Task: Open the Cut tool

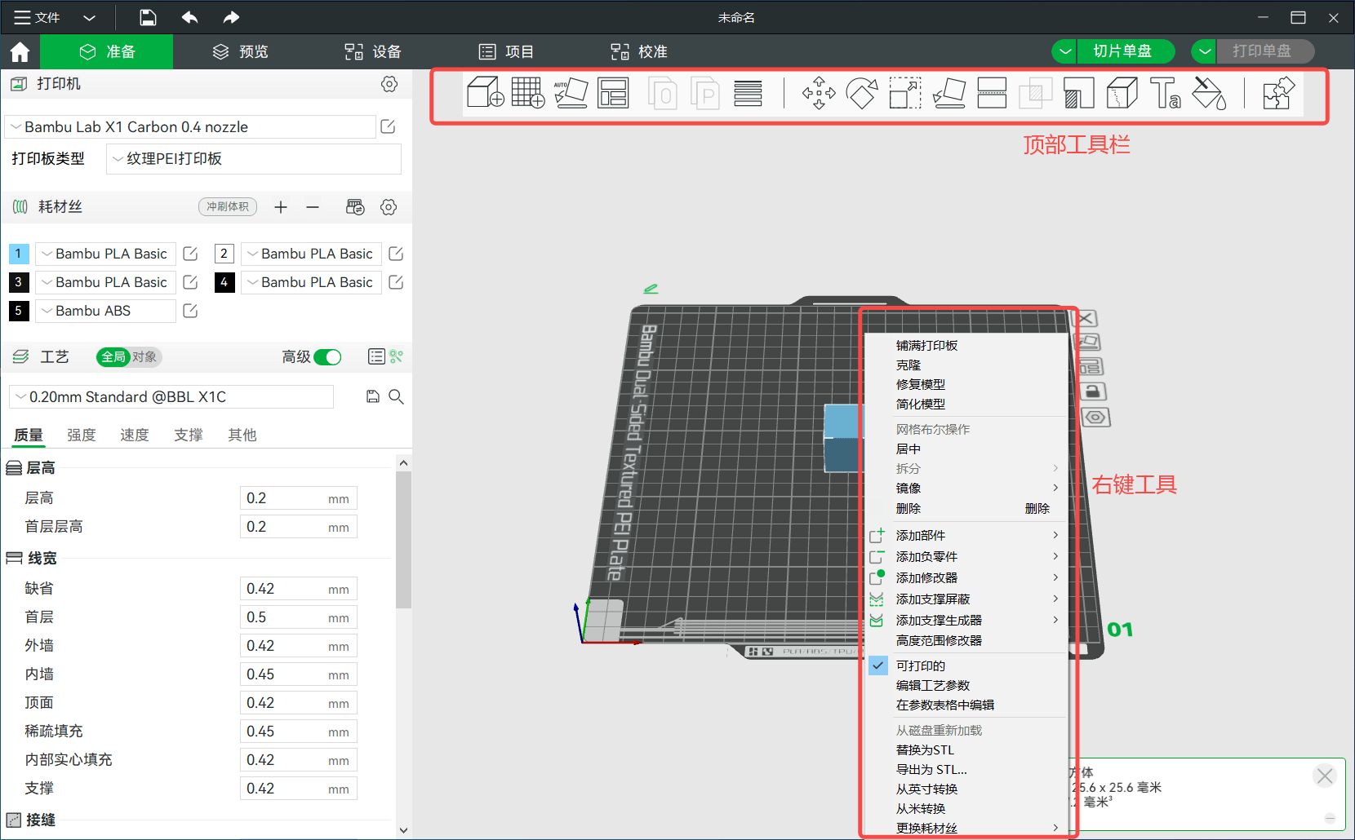Action: 992,93
